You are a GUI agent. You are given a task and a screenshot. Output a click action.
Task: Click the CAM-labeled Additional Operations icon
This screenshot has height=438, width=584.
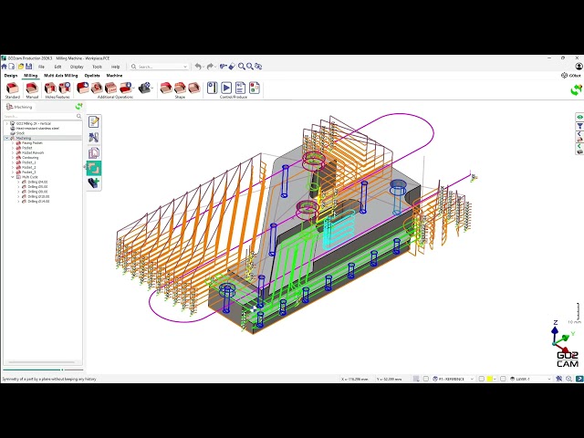[x=111, y=89]
